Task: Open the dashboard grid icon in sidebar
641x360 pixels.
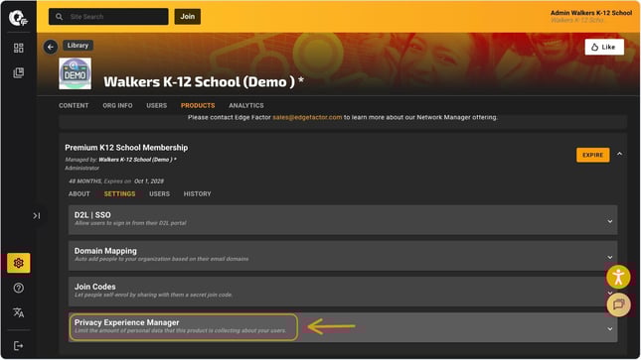Action: tap(19, 49)
